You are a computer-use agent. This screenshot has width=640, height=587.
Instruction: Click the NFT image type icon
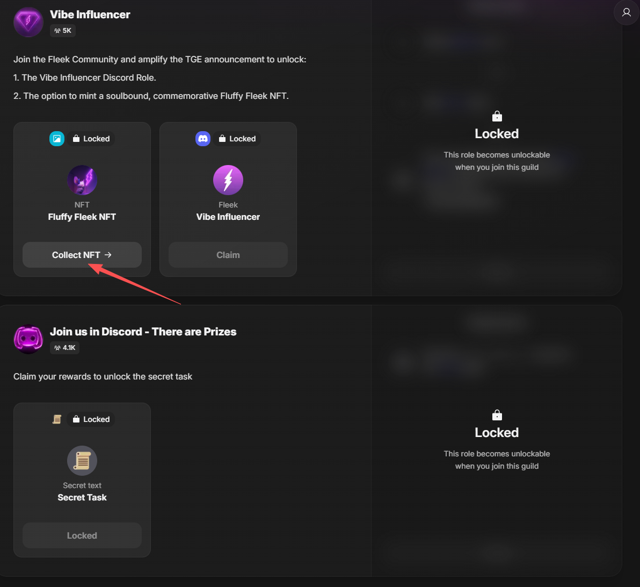(57, 139)
